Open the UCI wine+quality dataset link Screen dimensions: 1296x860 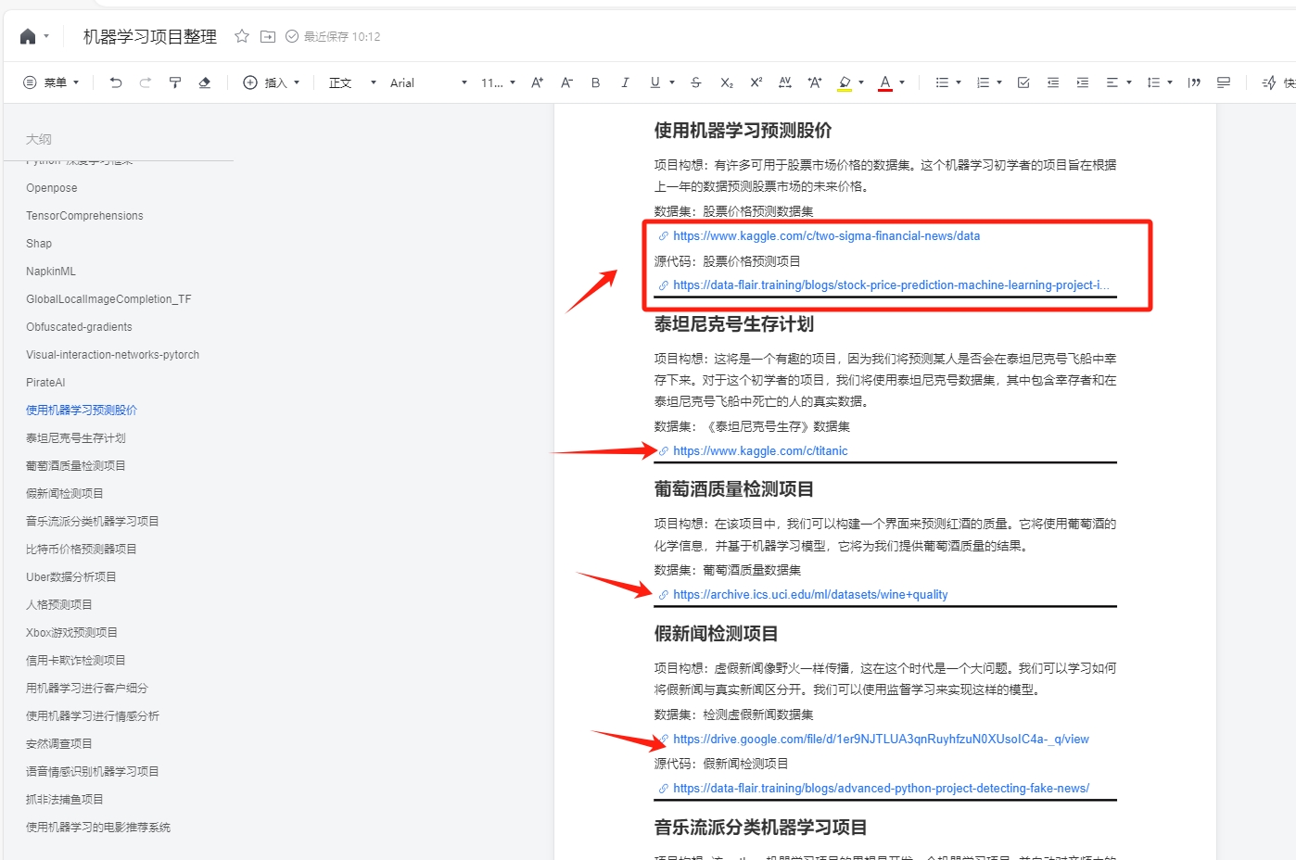tap(810, 595)
